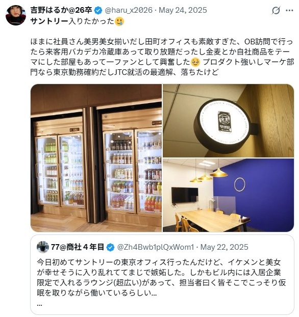299x317 pixels.
Task: Click the teary emoji after 興奮した
Action: click(195, 62)
